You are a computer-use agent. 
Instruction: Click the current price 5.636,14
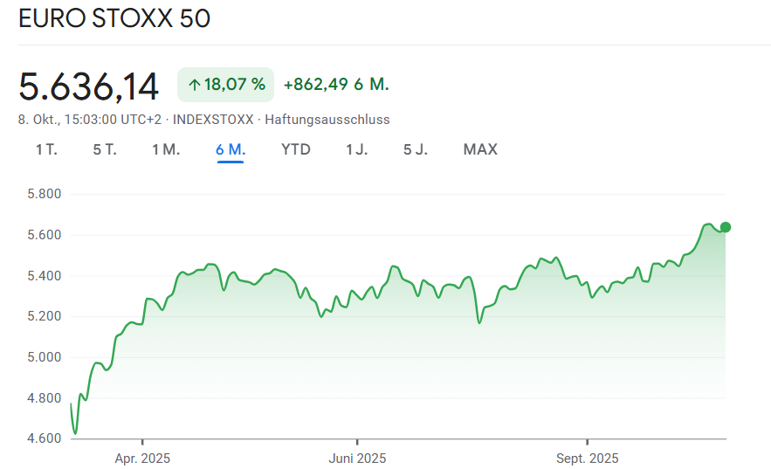89,86
